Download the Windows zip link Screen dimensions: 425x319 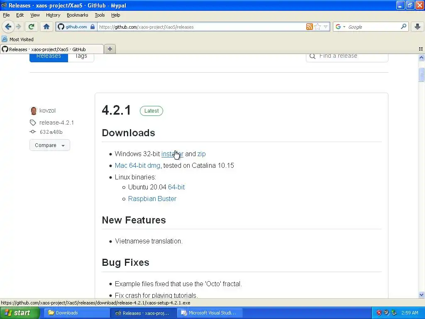(x=201, y=154)
